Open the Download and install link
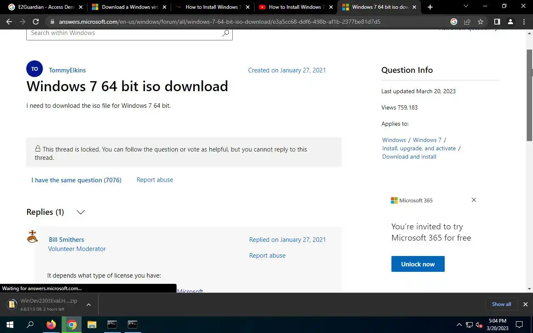Image resolution: width=533 pixels, height=333 pixels. pos(409,157)
